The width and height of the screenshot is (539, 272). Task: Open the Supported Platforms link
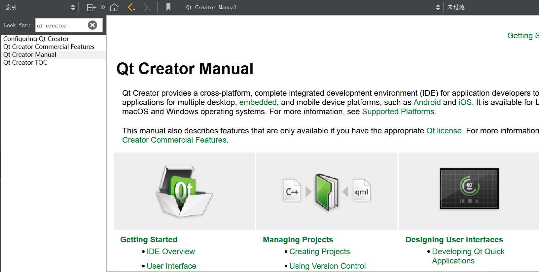click(x=398, y=112)
